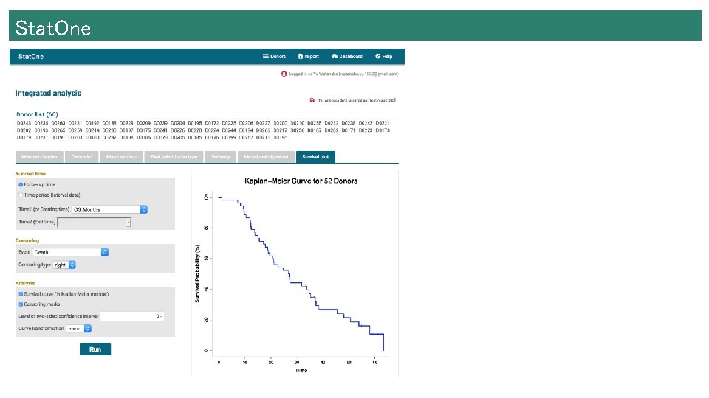Screen dimensions: 709x398
Task: Click donor ID D0173 in list
Action: [x=383, y=130]
